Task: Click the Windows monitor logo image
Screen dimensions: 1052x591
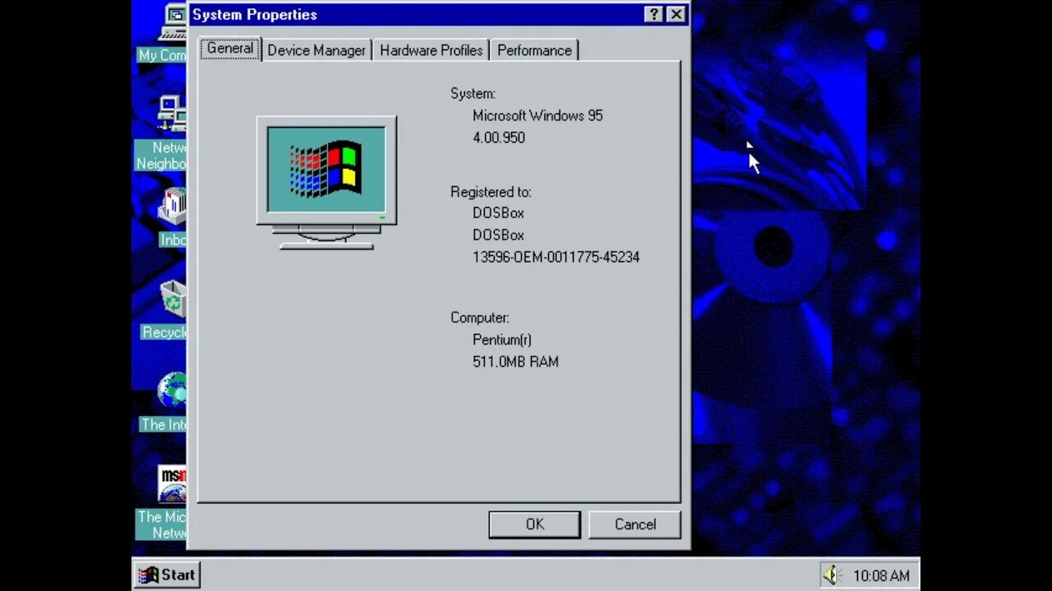Action: (x=326, y=182)
